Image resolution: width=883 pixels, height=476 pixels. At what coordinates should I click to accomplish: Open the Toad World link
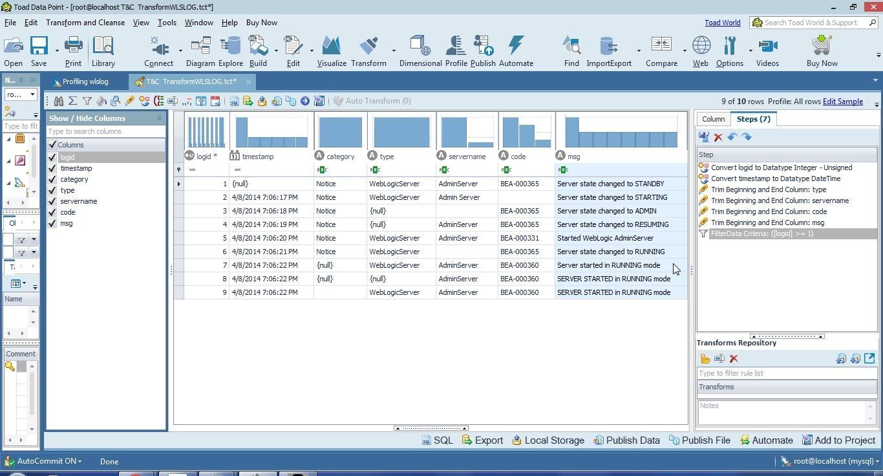pos(723,23)
